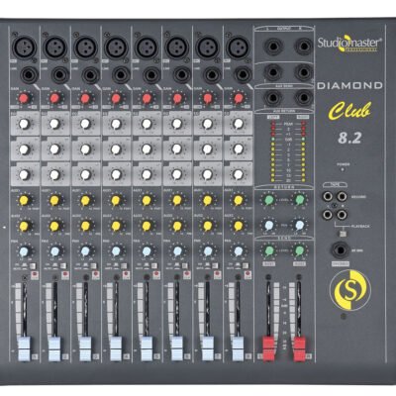396x396 pixels.
Task: Click channel 4's yellow AUX2 knob
Action: 116,226
